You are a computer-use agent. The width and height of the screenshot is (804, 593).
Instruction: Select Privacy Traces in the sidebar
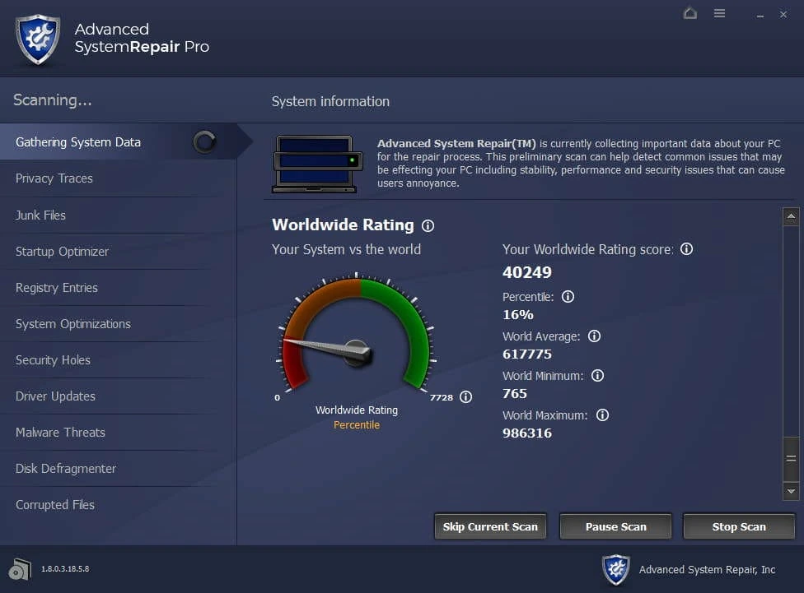pyautogui.click(x=119, y=178)
